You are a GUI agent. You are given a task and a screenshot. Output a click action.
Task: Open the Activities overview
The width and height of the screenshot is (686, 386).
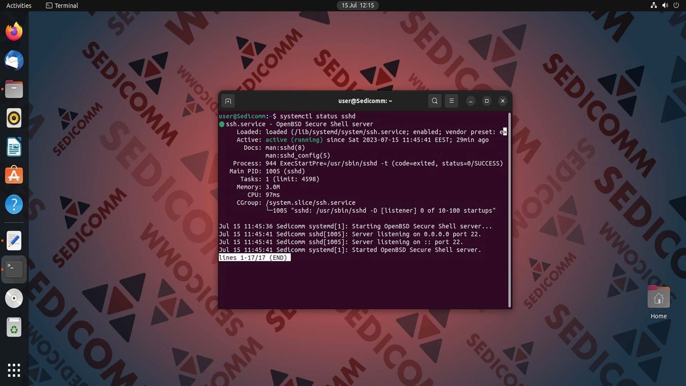19,5
